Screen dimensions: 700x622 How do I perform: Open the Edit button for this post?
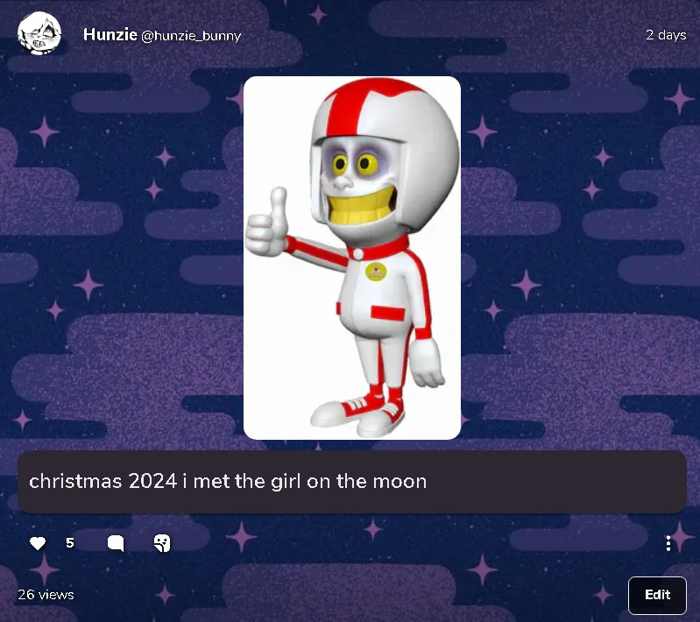click(657, 595)
